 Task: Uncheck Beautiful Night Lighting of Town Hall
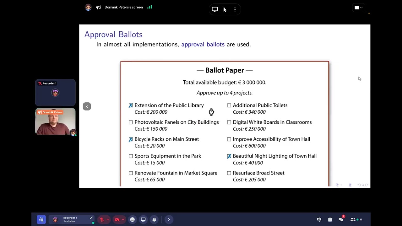pyautogui.click(x=229, y=156)
